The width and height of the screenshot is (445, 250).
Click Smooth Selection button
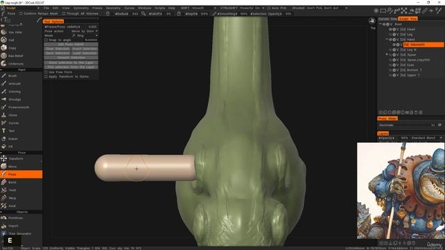click(71, 58)
